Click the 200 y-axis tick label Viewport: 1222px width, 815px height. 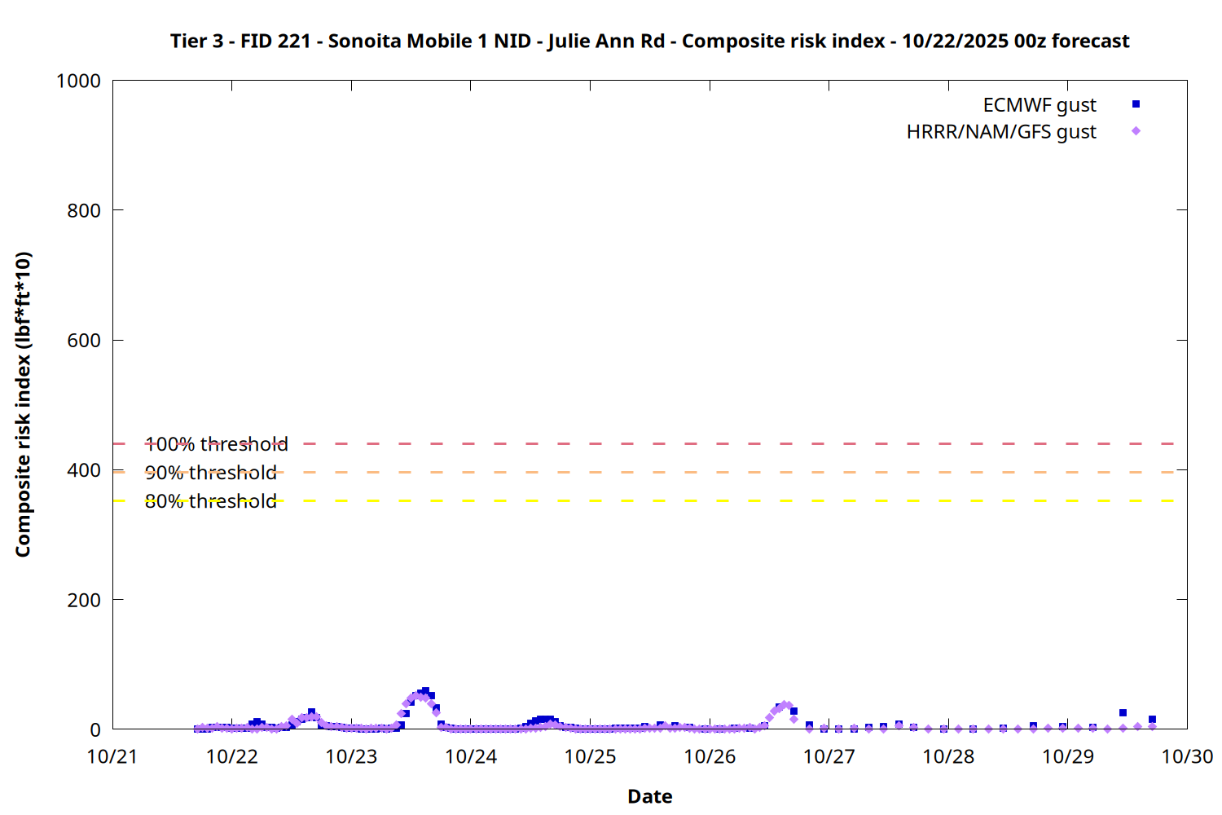tap(84, 600)
